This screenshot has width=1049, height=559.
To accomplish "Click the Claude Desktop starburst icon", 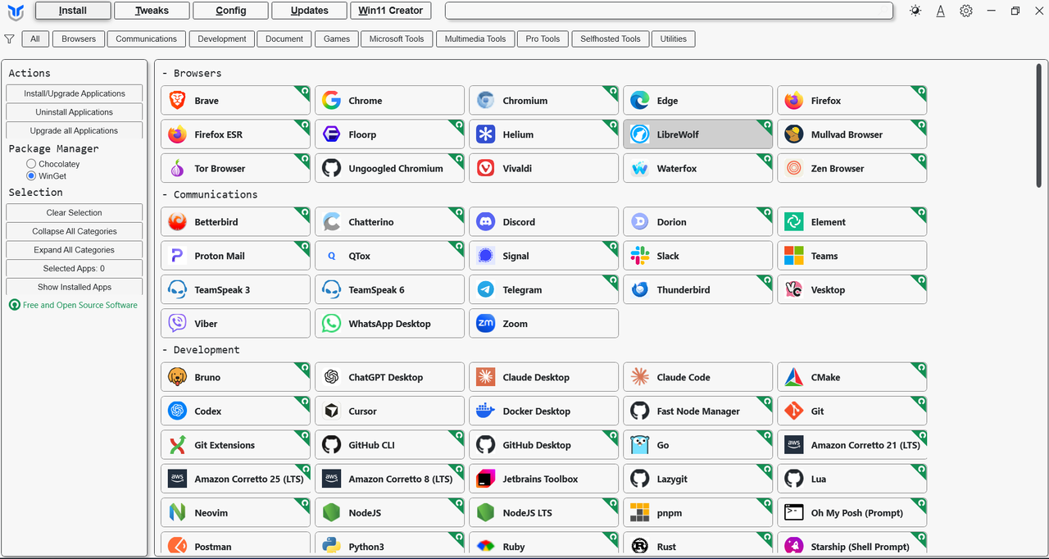I will click(485, 378).
